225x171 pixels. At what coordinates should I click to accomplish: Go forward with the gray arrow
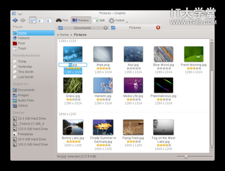23,20
